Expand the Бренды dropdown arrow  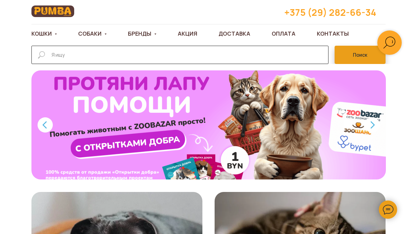[155, 34]
